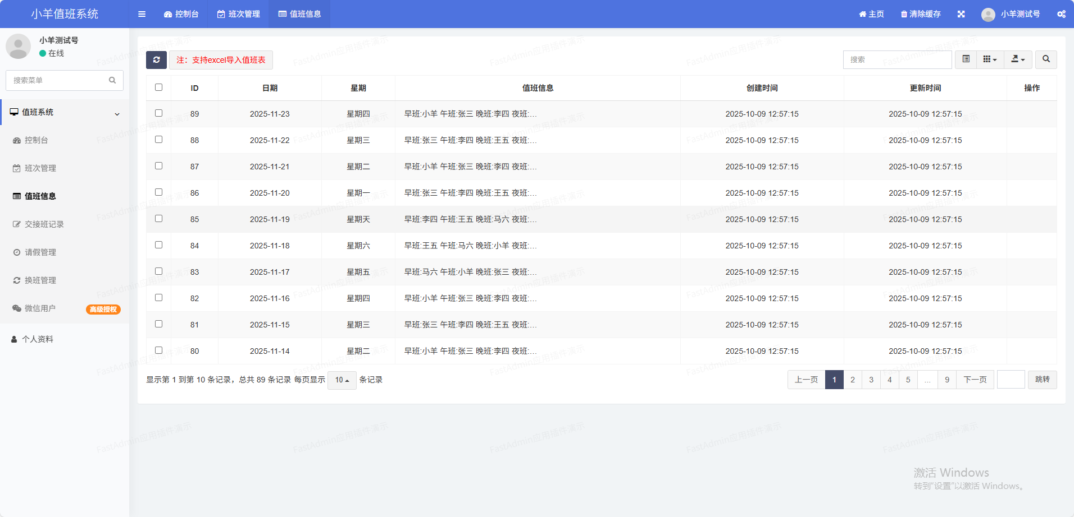Click the table search magnifier button

pyautogui.click(x=1046, y=59)
